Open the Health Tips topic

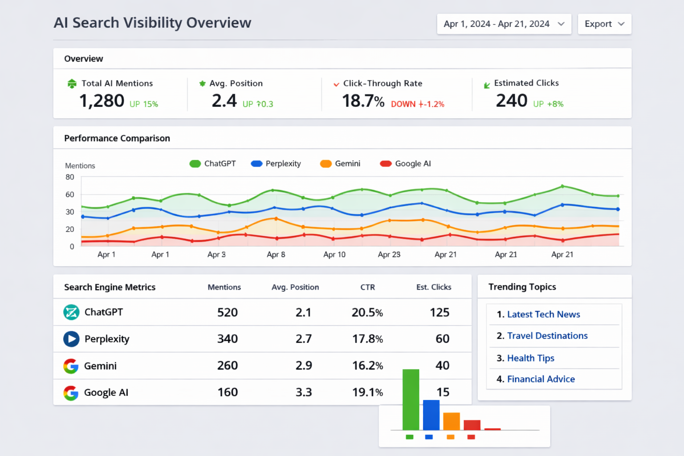pyautogui.click(x=530, y=358)
